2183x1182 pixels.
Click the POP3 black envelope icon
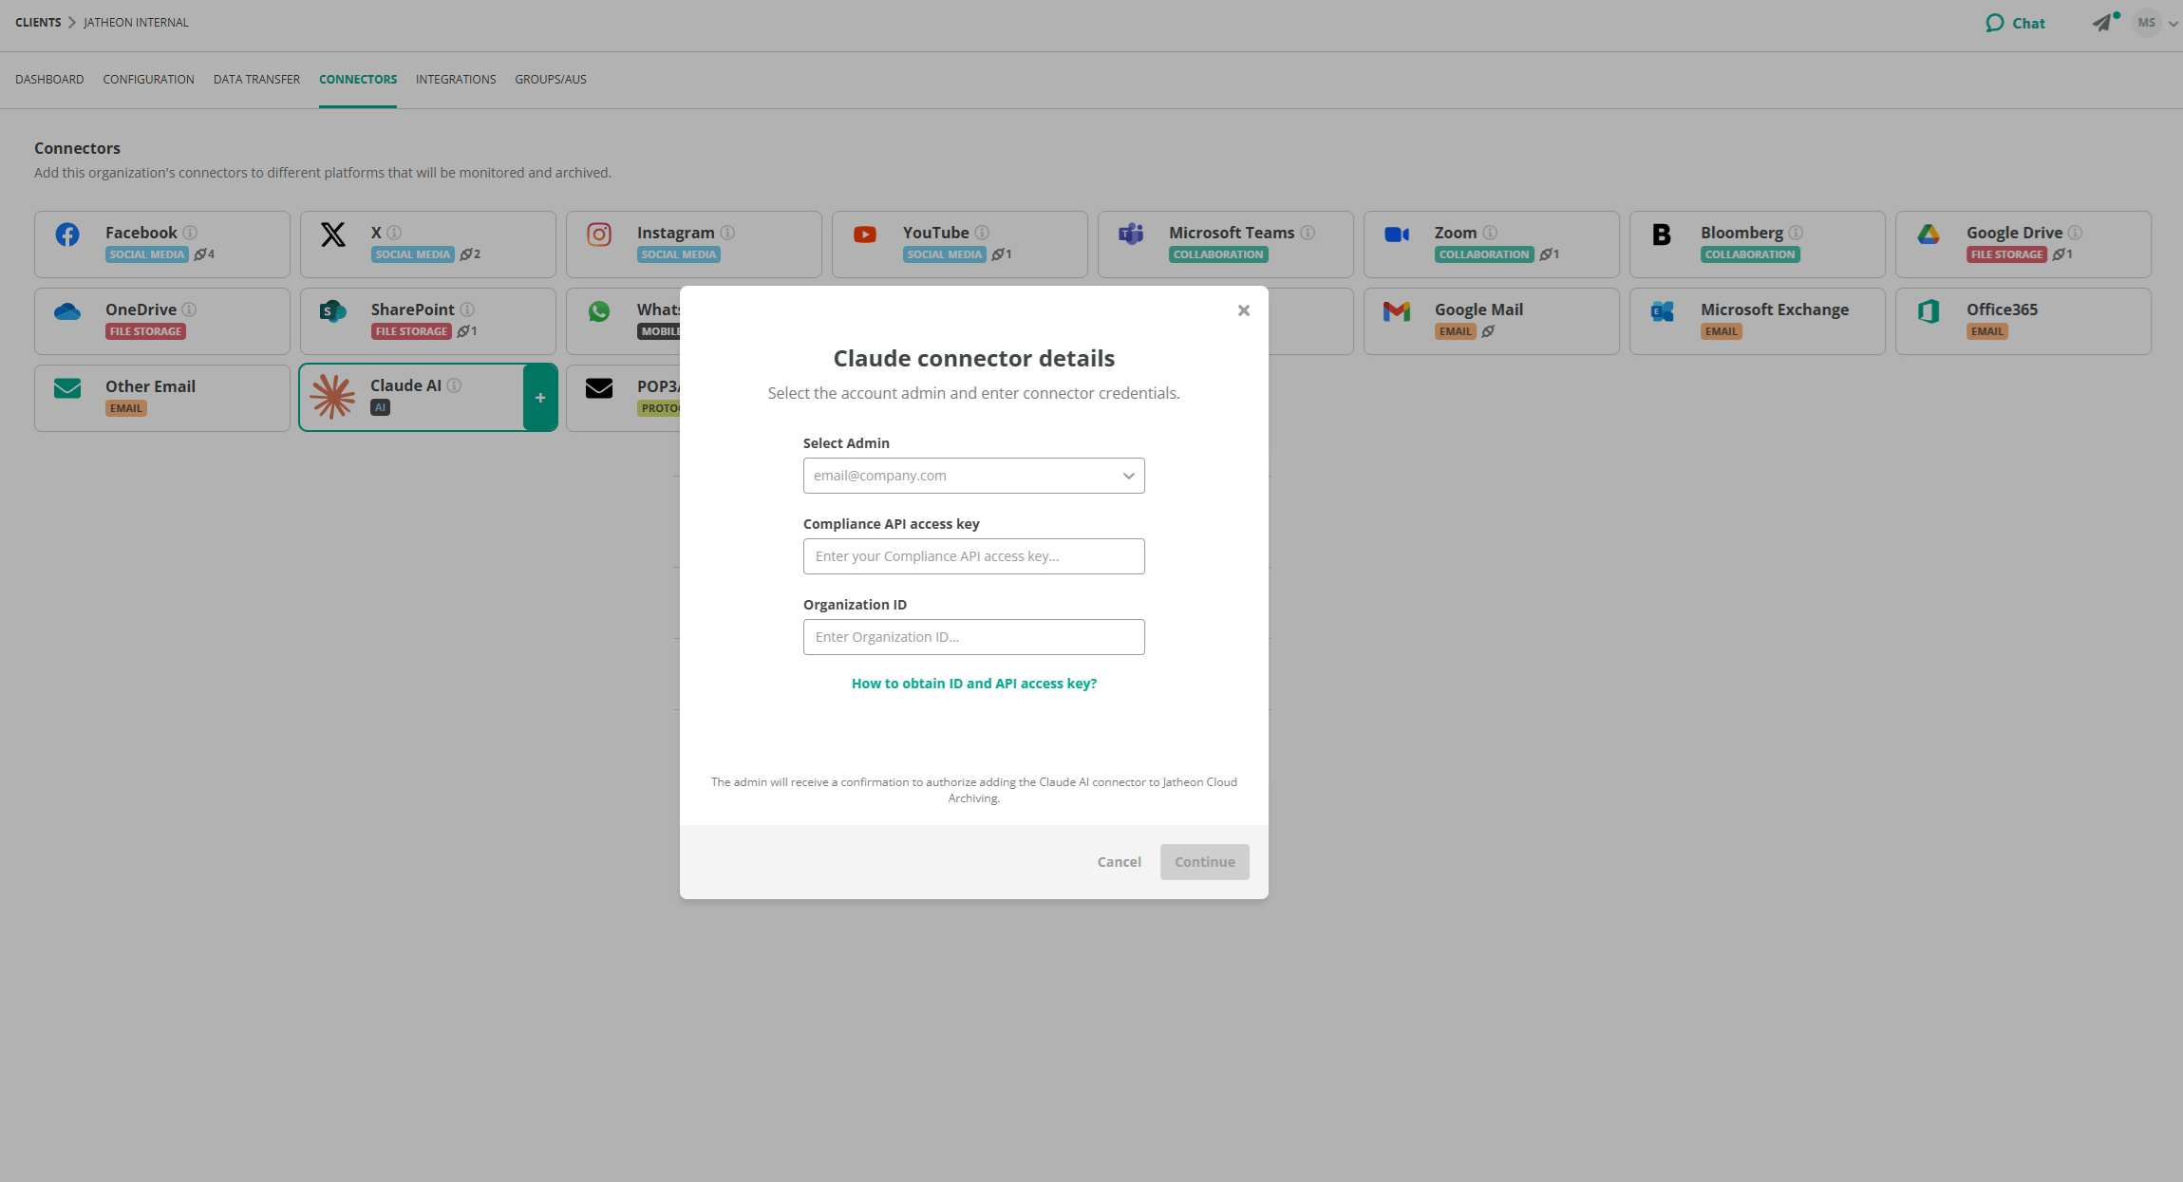[599, 388]
